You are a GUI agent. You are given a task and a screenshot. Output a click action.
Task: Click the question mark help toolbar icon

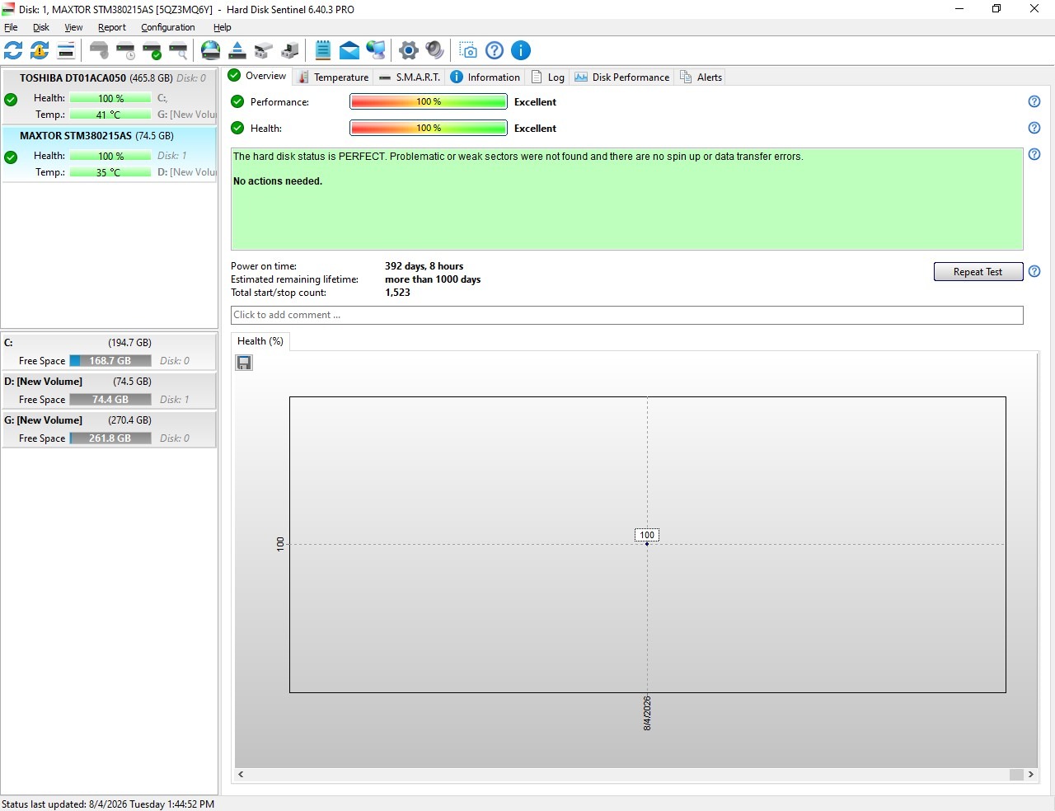(495, 50)
